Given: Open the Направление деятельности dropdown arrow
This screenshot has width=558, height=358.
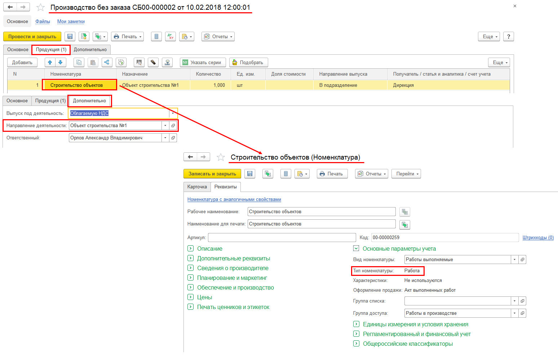Looking at the screenshot, I should [165, 126].
